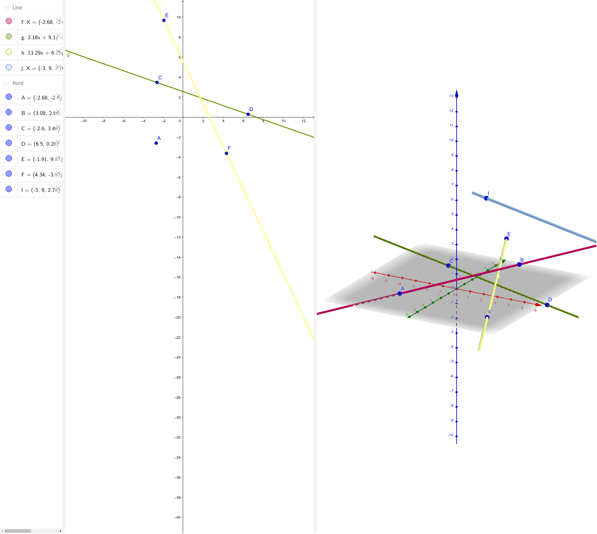Toggle visibility of point D
This screenshot has height=534, width=597.
click(9, 143)
